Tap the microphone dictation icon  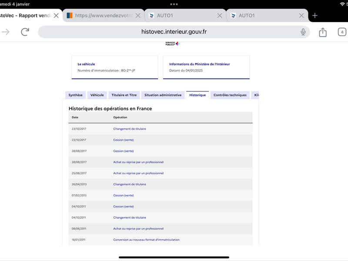click(x=303, y=32)
